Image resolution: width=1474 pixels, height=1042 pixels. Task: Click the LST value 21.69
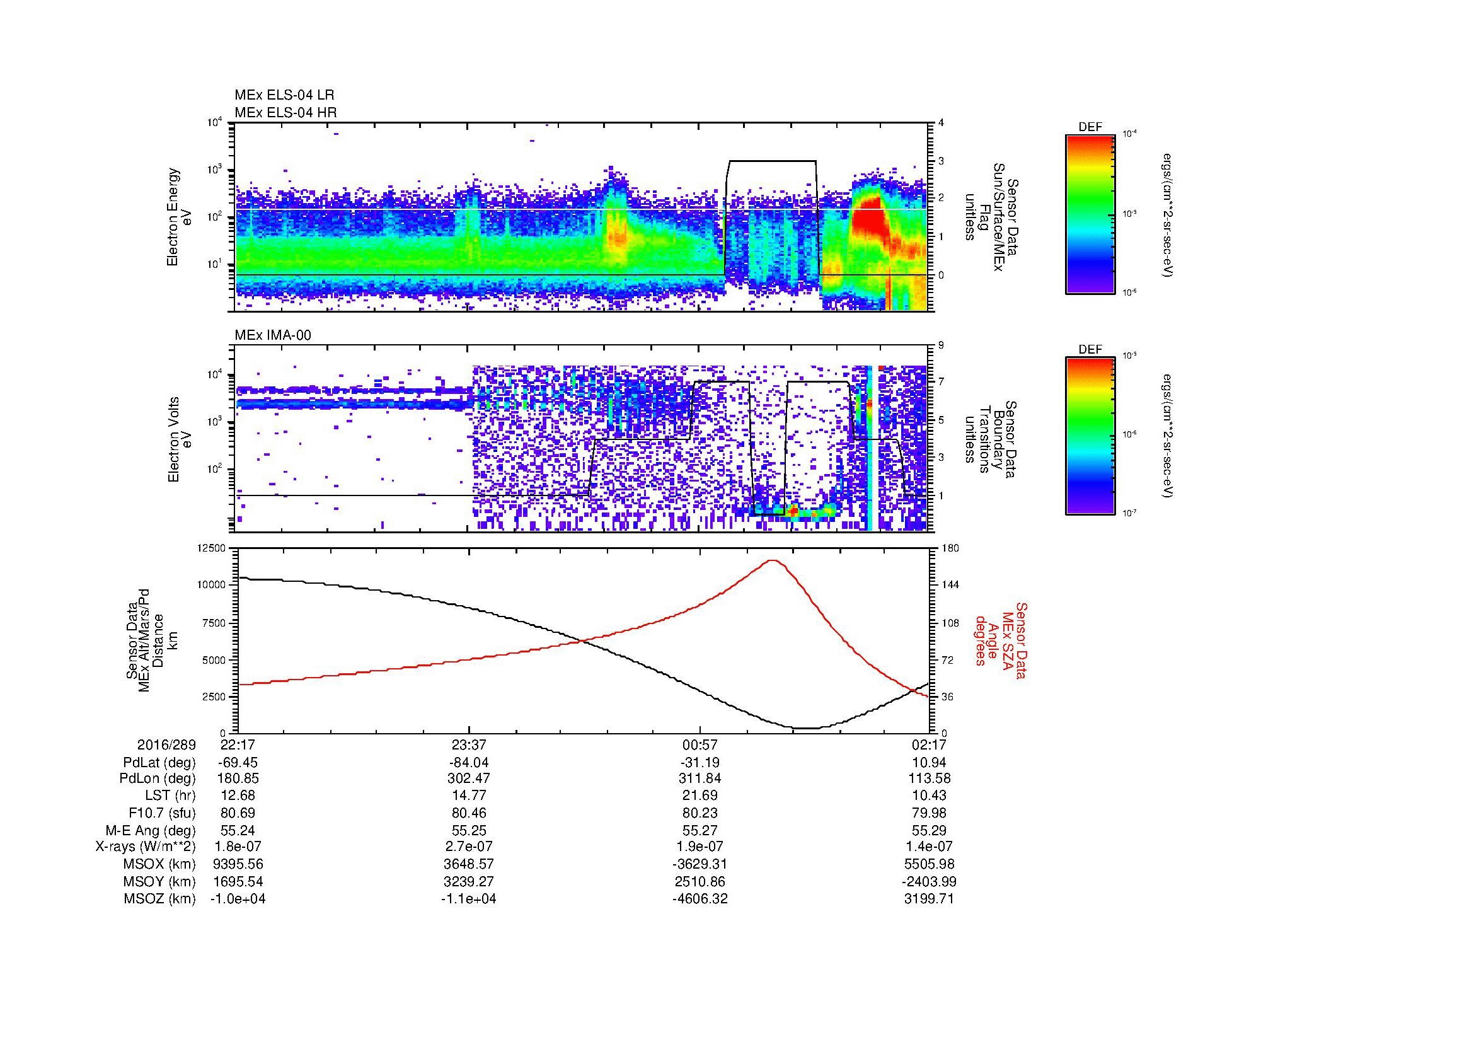[x=700, y=796]
